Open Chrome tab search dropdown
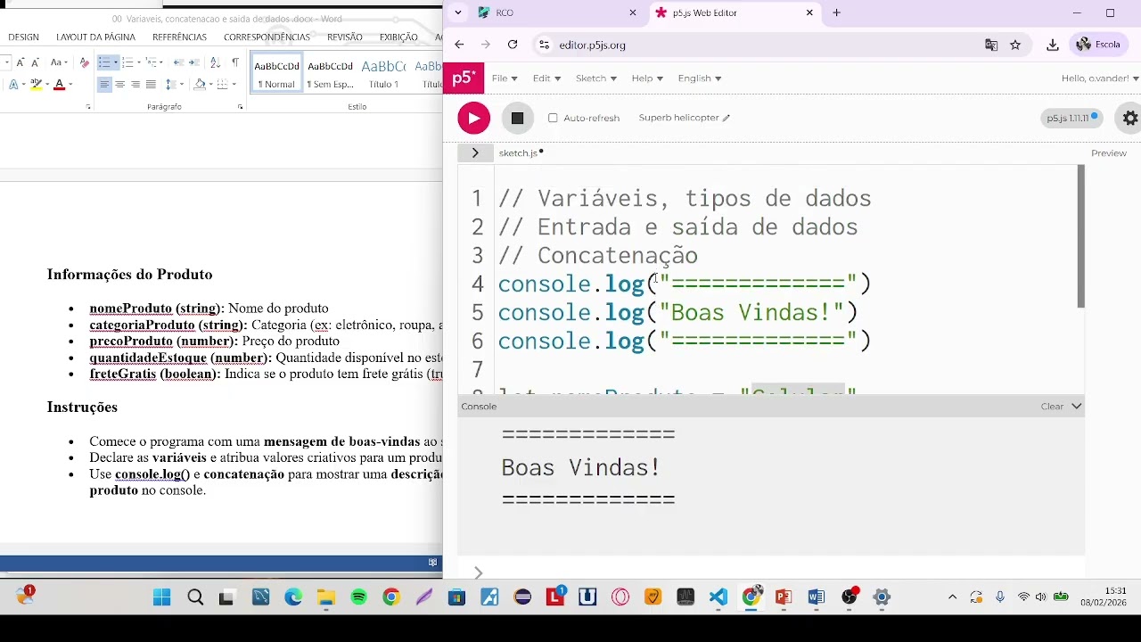The width and height of the screenshot is (1141, 642). coord(457,12)
